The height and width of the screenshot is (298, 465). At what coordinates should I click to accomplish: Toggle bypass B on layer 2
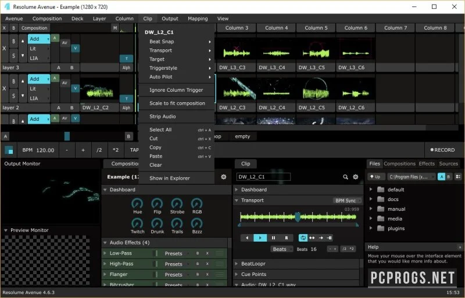tap(13, 81)
